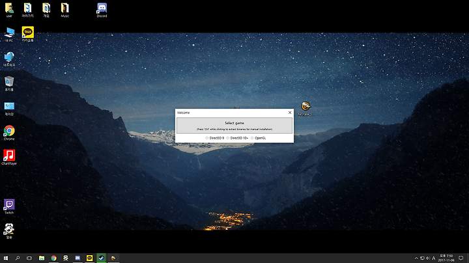Select the Discord desktop shortcut
This screenshot has width=469, height=263.
point(102,10)
